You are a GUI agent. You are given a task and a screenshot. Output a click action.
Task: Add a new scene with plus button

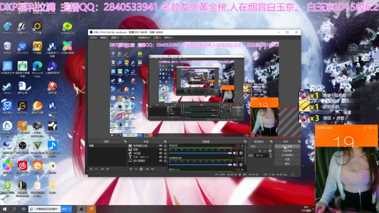point(91,169)
